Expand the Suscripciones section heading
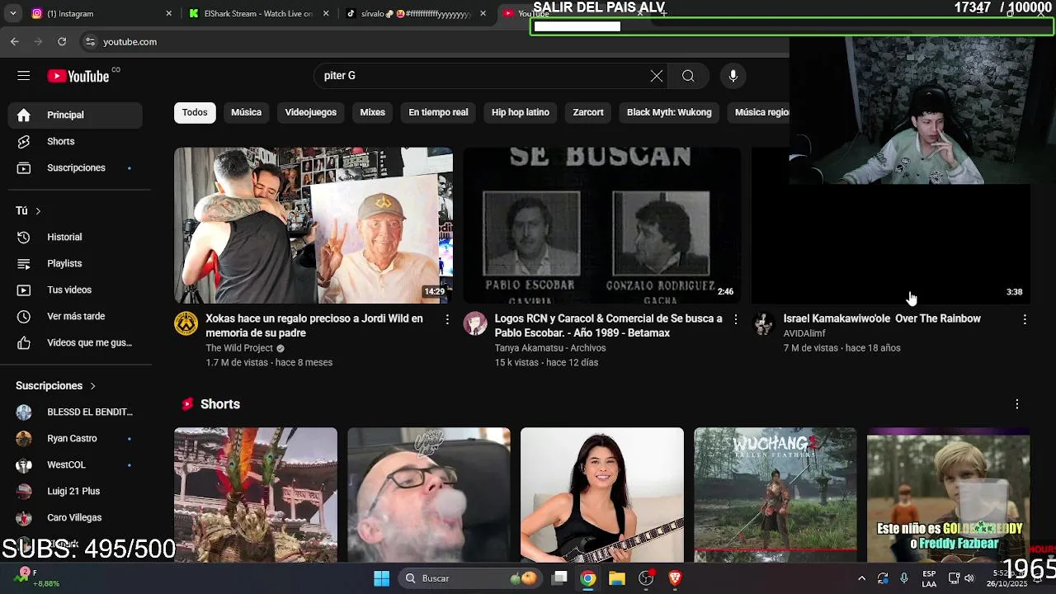This screenshot has height=594, width=1056. click(56, 386)
